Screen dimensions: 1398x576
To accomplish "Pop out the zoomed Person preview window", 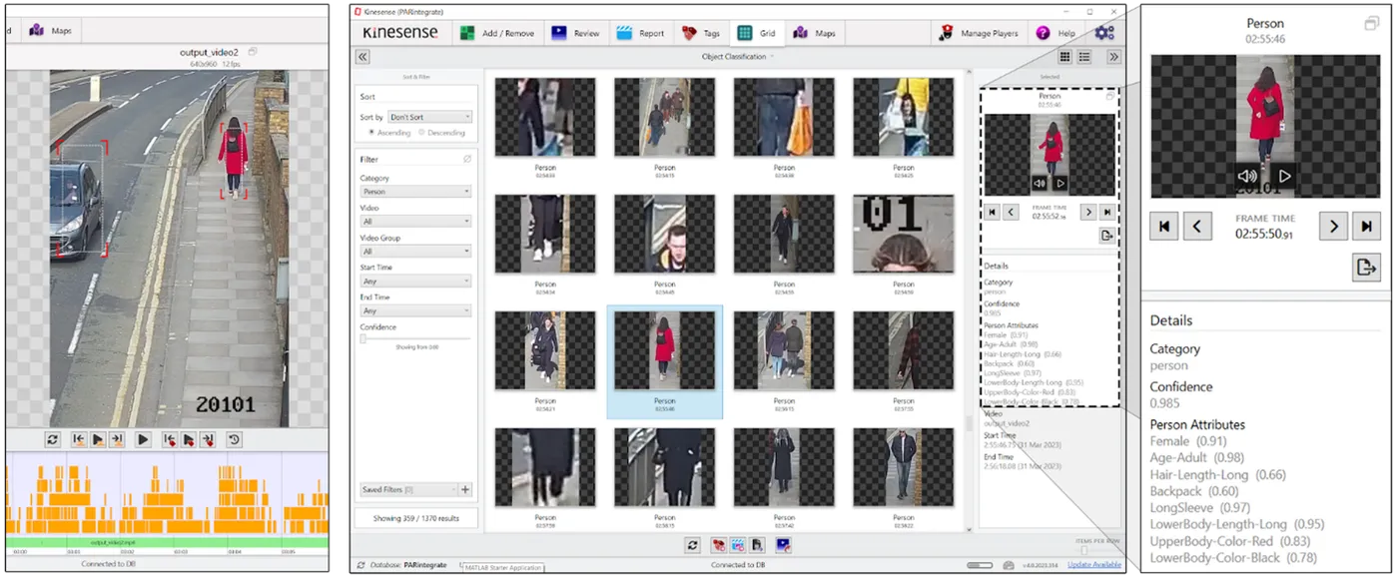I will [1371, 23].
